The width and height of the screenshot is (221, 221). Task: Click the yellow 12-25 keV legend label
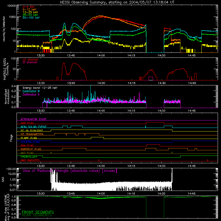coord(30,12)
